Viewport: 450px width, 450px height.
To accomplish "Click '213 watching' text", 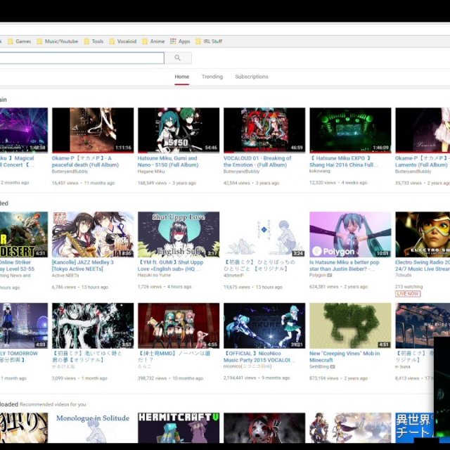I will tap(409, 287).
